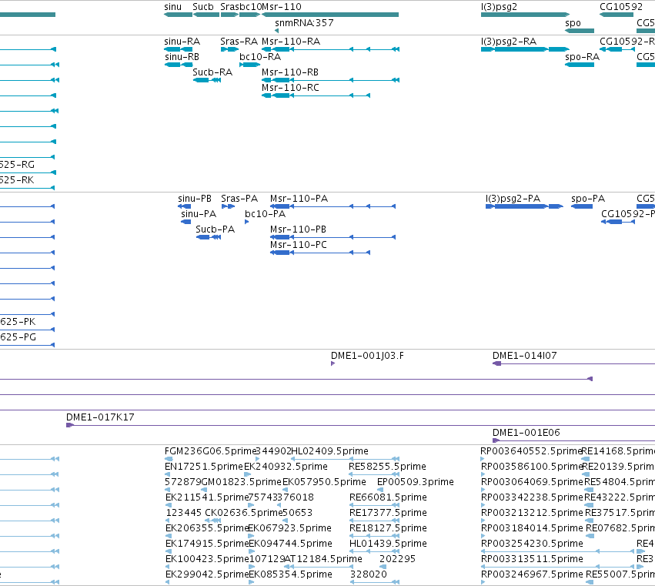Open the EK085354.5prime EST label

click(290, 574)
